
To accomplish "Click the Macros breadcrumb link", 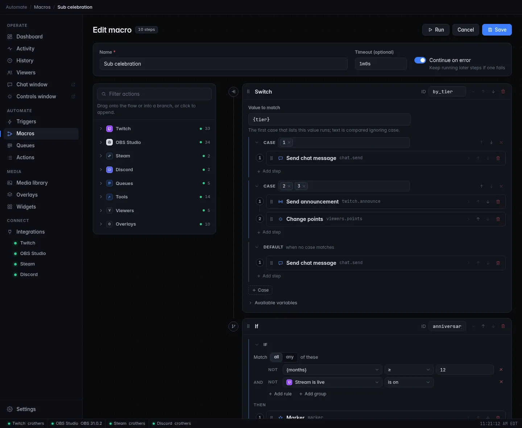I will click(42, 7).
